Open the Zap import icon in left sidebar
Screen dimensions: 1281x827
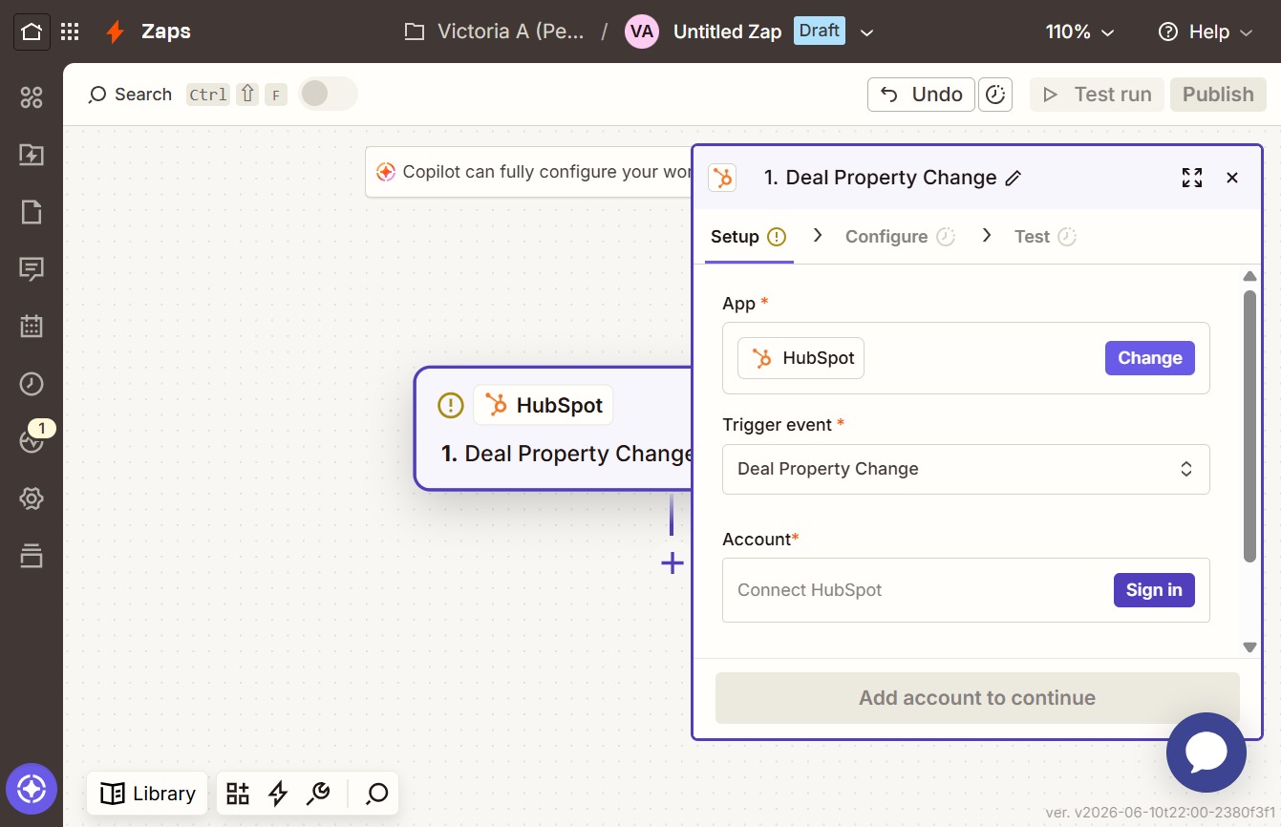coord(32,155)
